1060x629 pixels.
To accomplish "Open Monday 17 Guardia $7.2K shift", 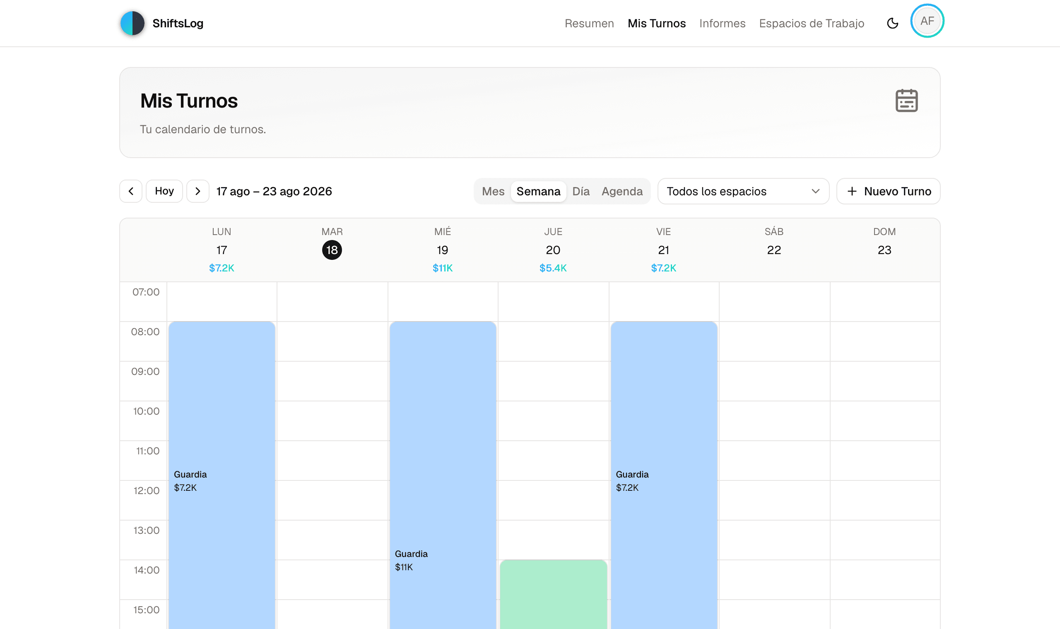I will [222, 475].
